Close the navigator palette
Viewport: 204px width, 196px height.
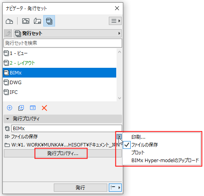pyautogui.click(x=117, y=8)
